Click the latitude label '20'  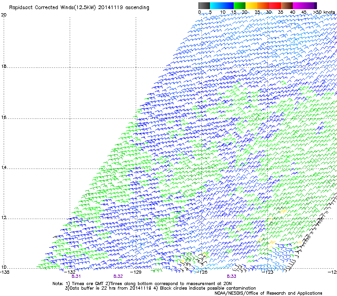click(x=4, y=15)
